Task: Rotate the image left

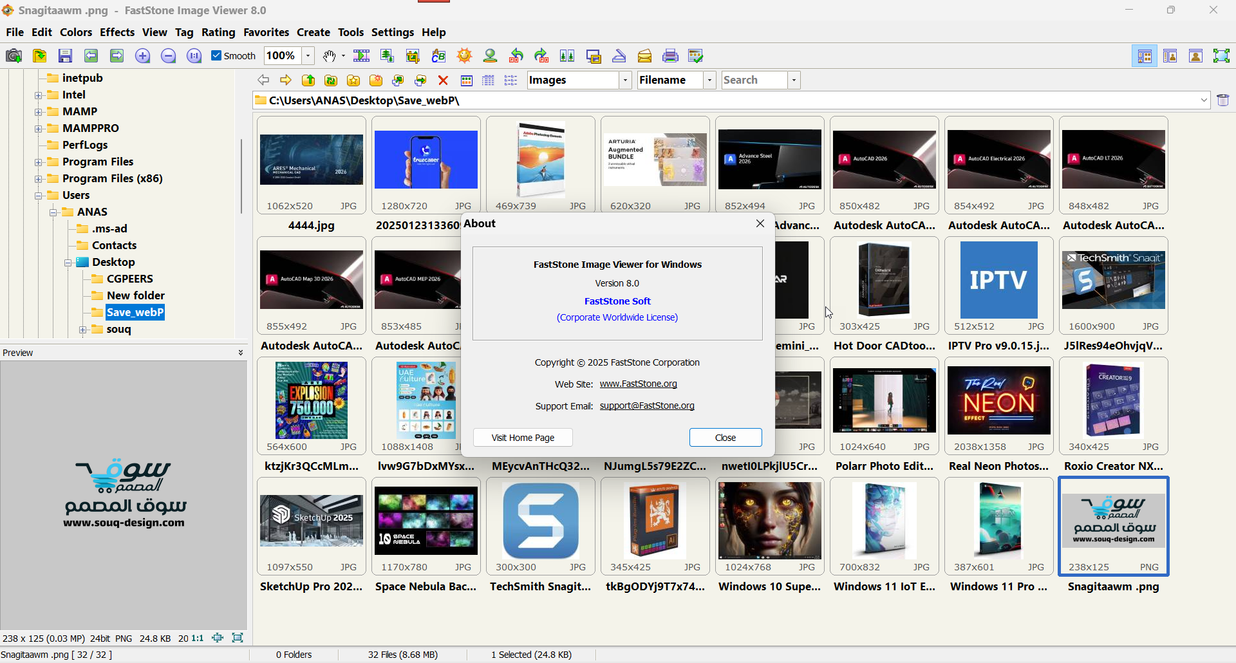Action: click(x=516, y=56)
